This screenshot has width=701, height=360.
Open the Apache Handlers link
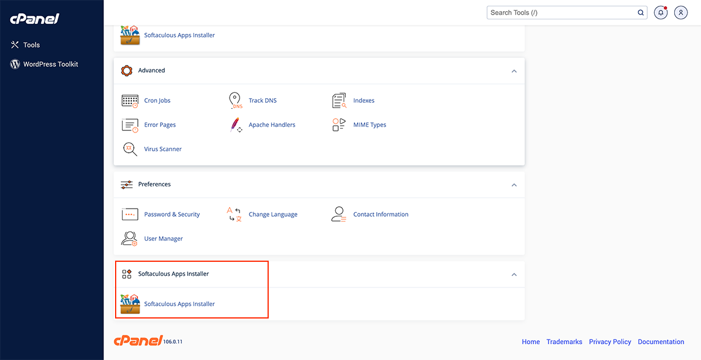(272, 125)
